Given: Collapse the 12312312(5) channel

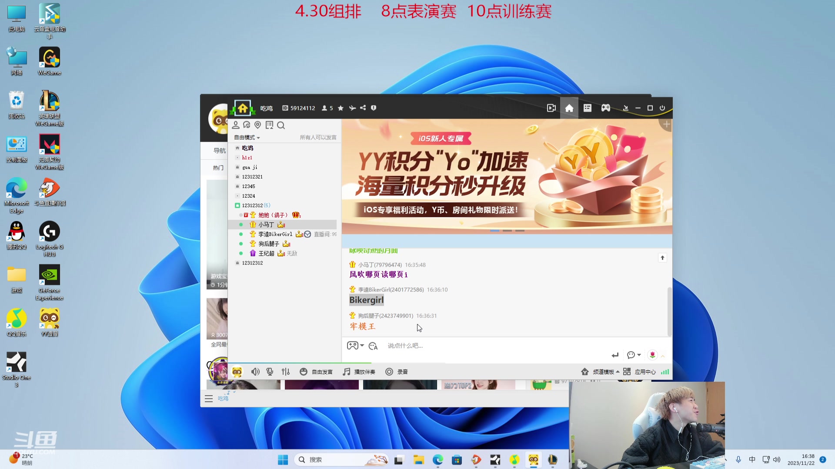Looking at the screenshot, I should click(237, 205).
